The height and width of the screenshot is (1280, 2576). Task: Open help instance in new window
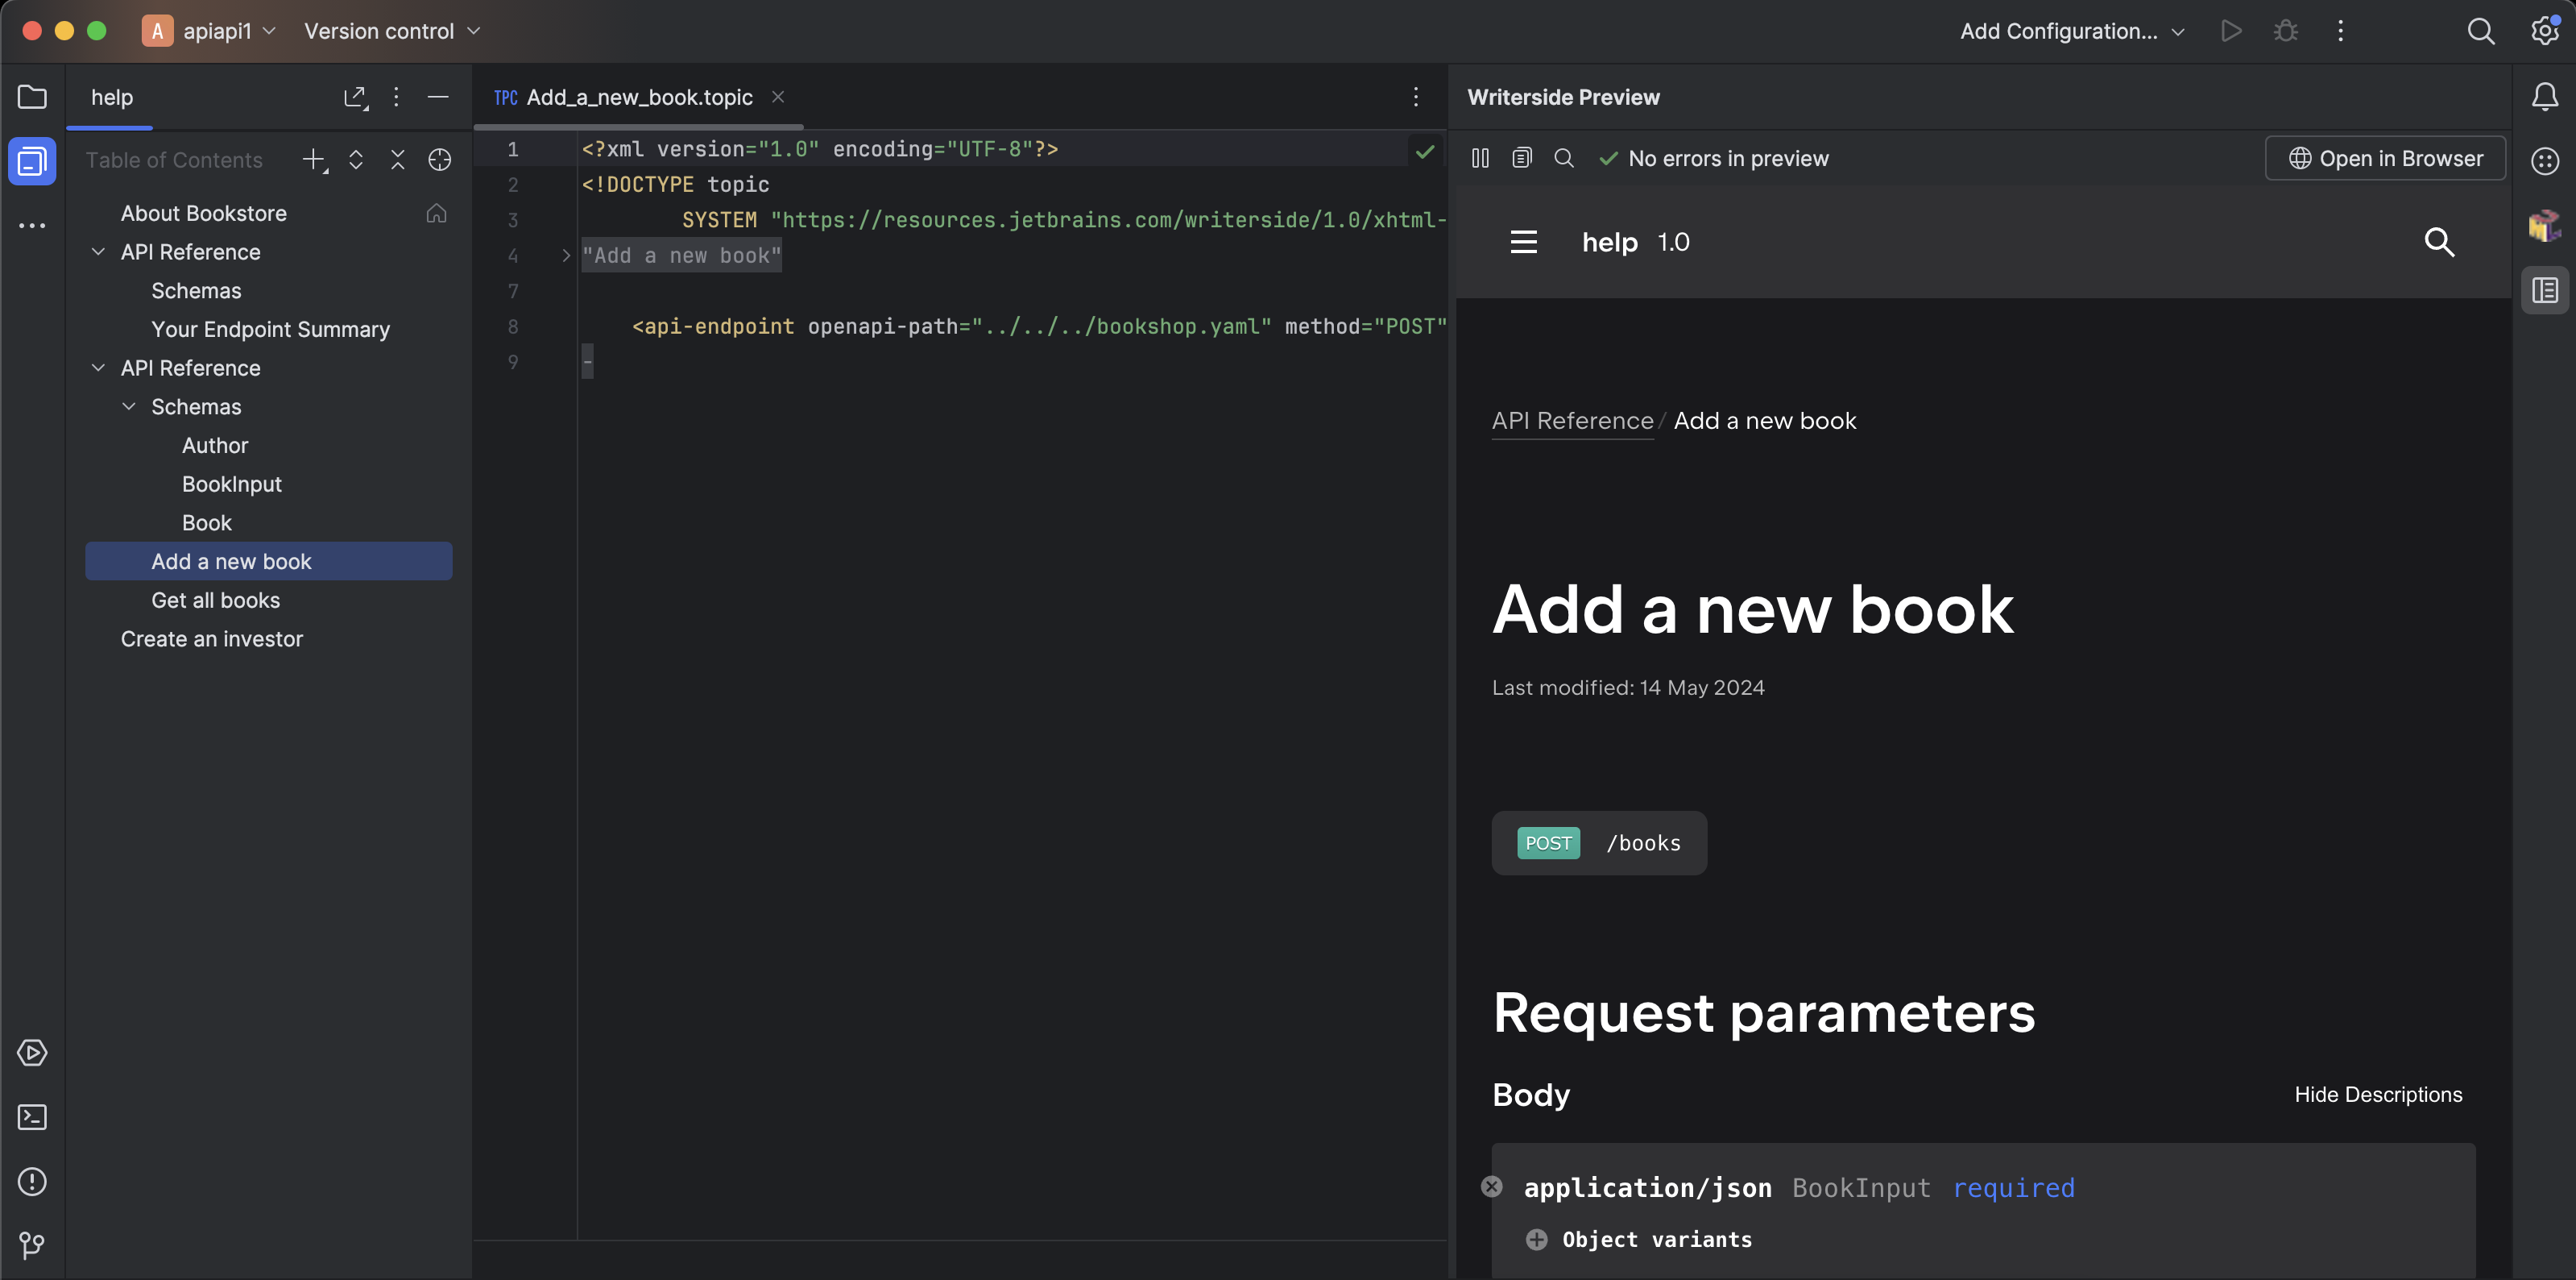coord(355,97)
